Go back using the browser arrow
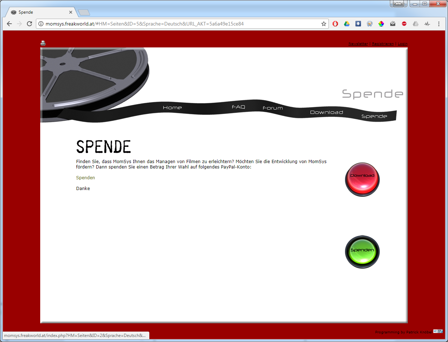448x342 pixels. point(9,24)
